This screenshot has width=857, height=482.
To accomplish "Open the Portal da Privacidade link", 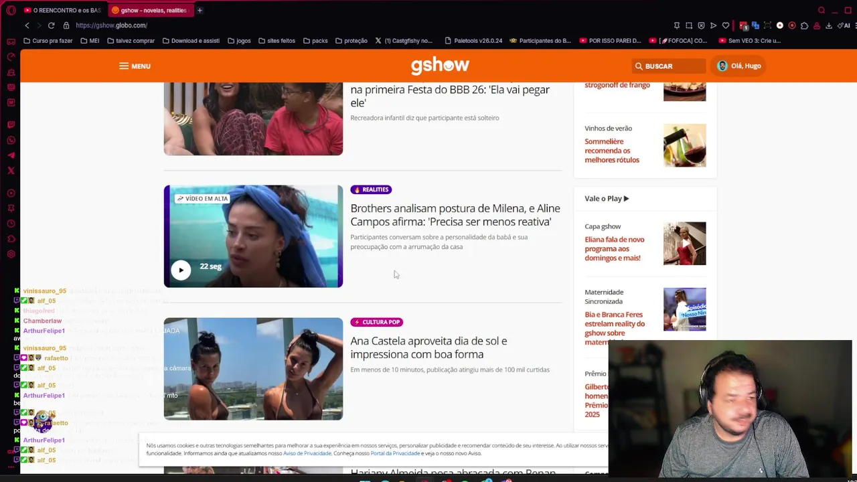I will click(395, 453).
